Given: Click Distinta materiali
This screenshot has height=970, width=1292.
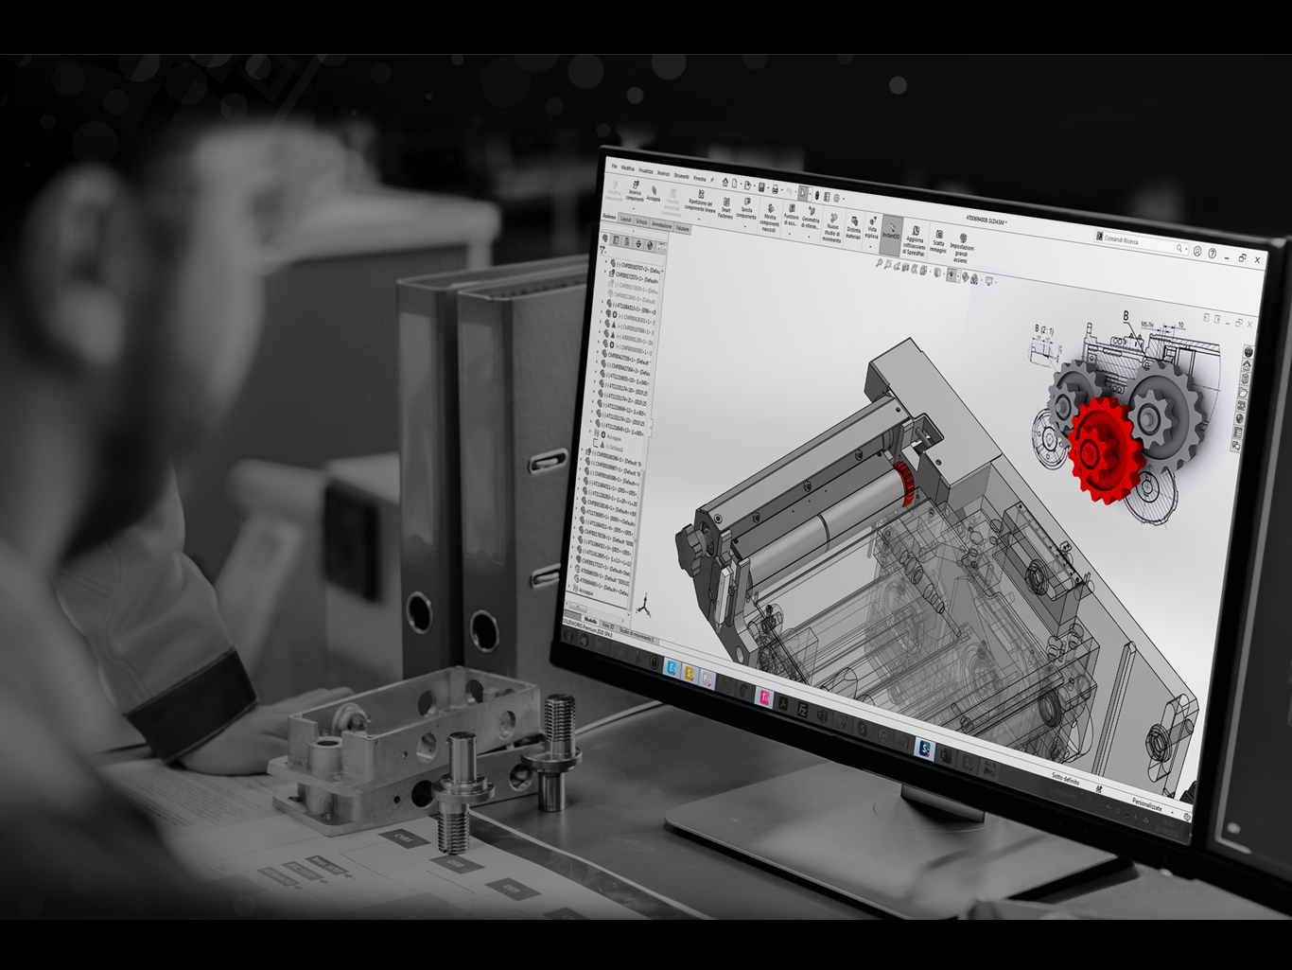Looking at the screenshot, I should [853, 229].
